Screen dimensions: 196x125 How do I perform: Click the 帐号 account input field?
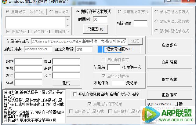[28, 68]
